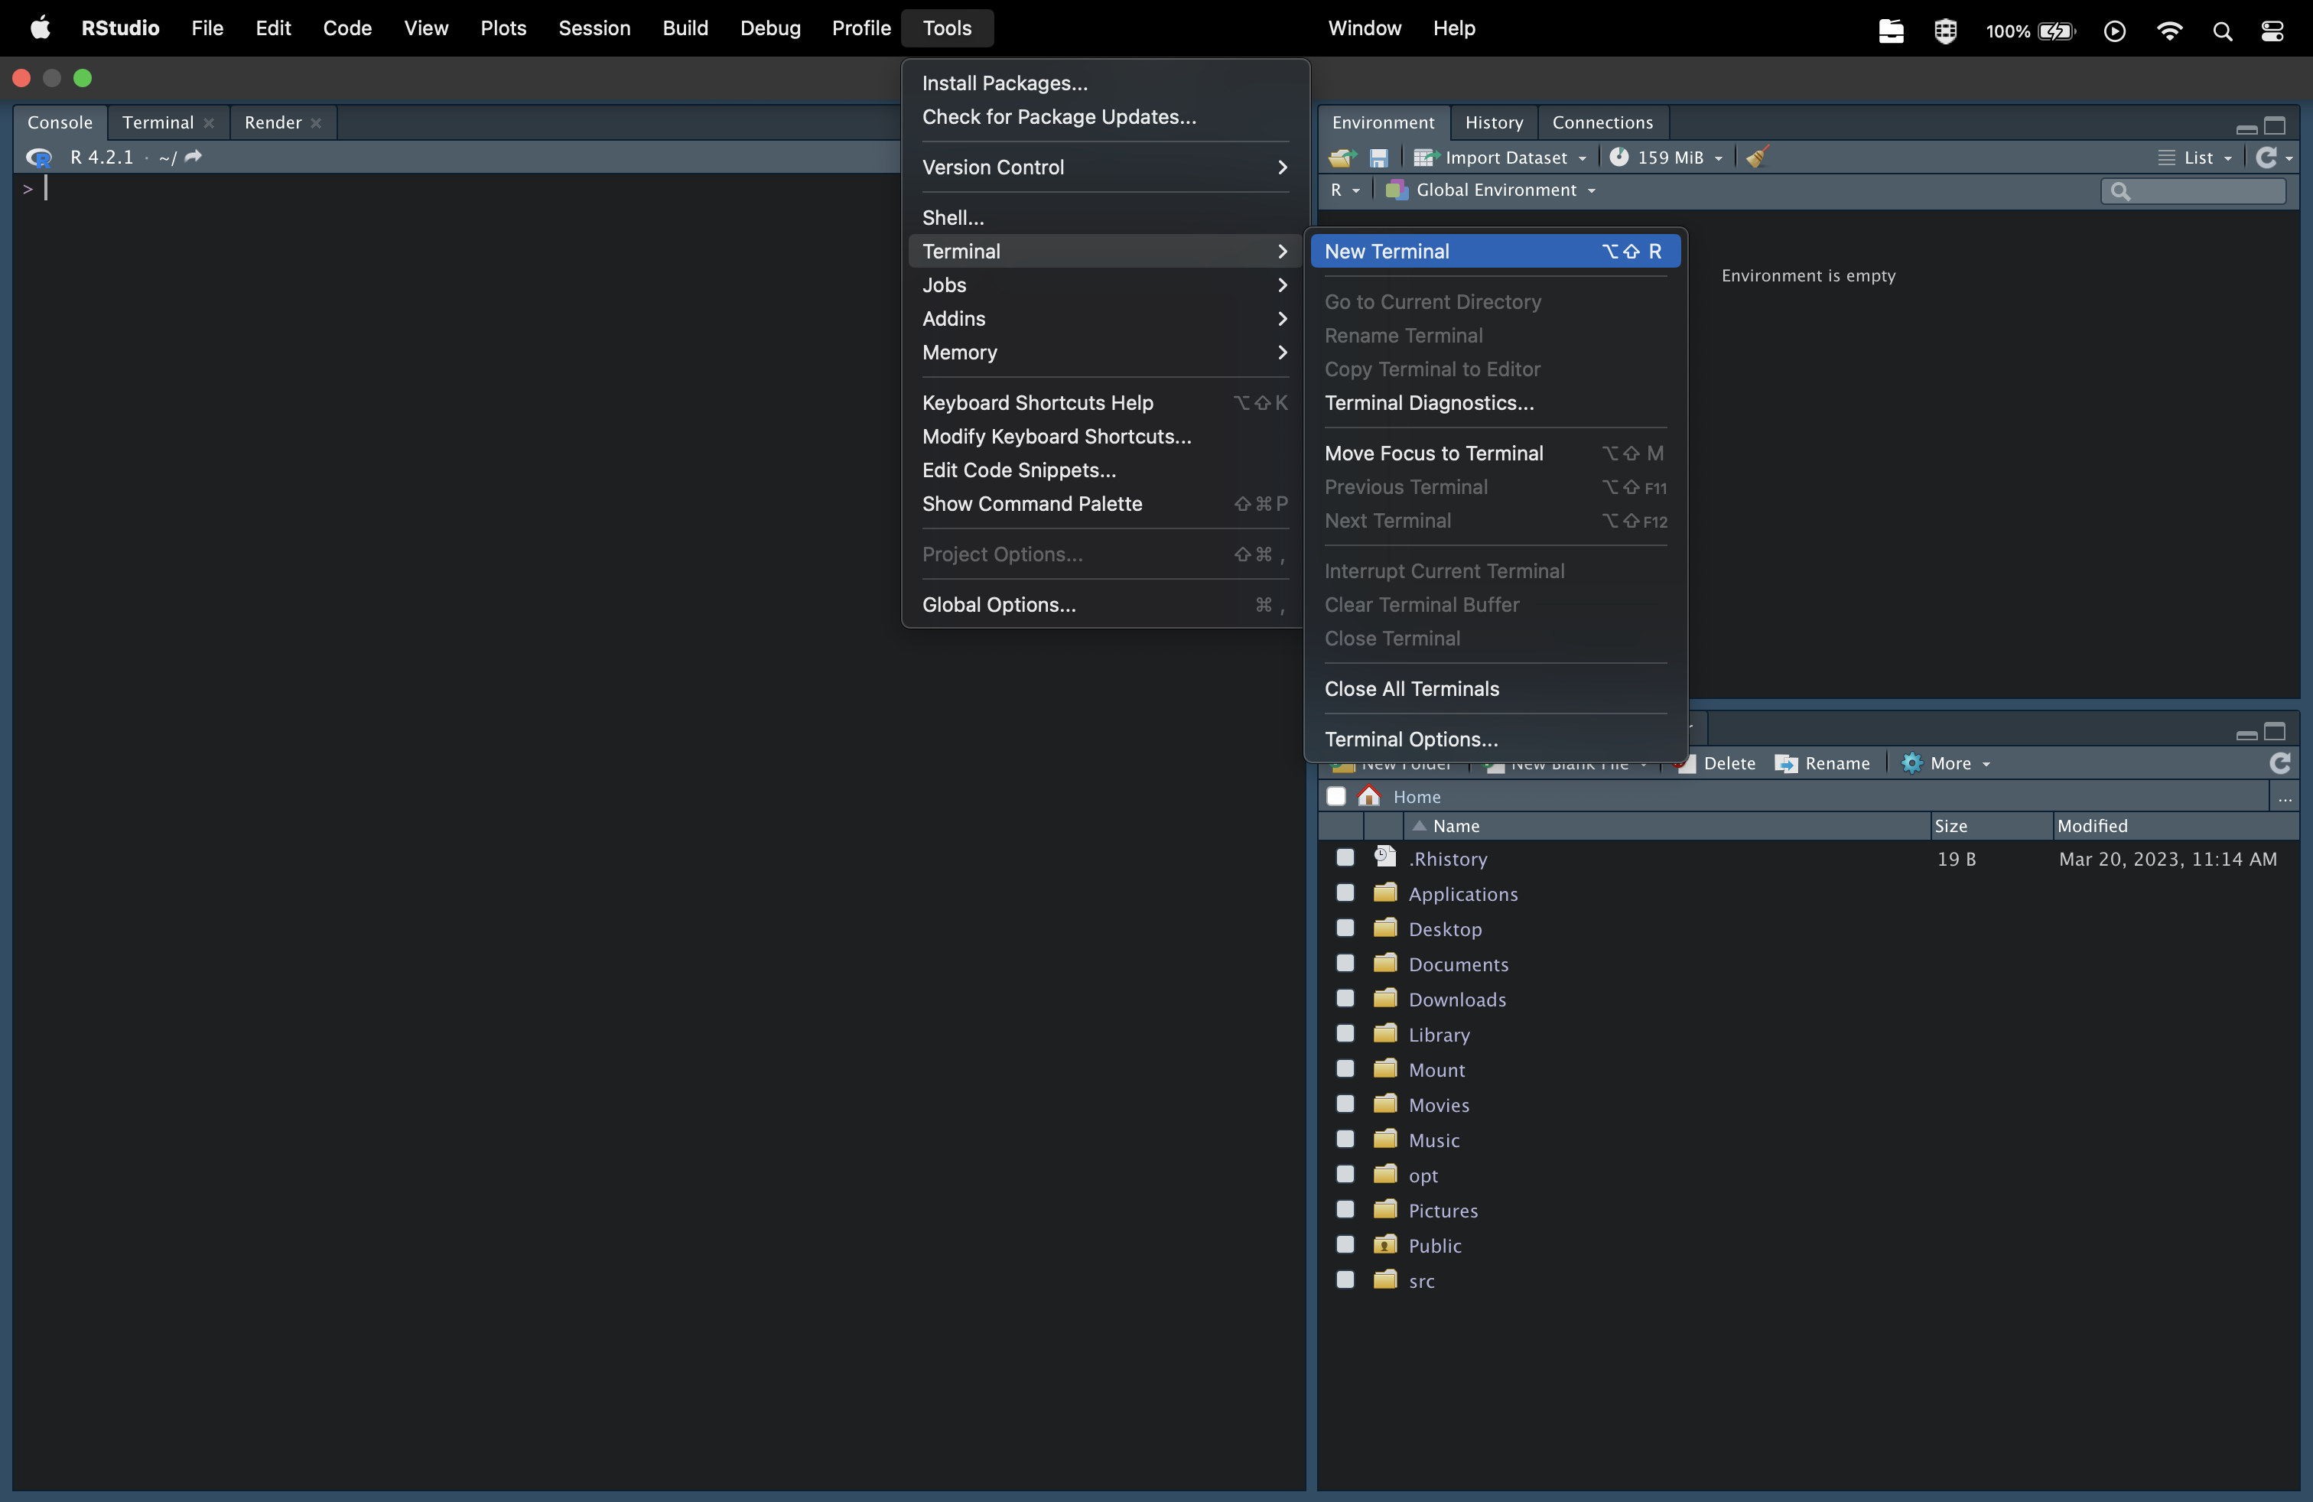Check the .Rhistory file checkbox
This screenshot has width=2313, height=1502.
click(1345, 858)
